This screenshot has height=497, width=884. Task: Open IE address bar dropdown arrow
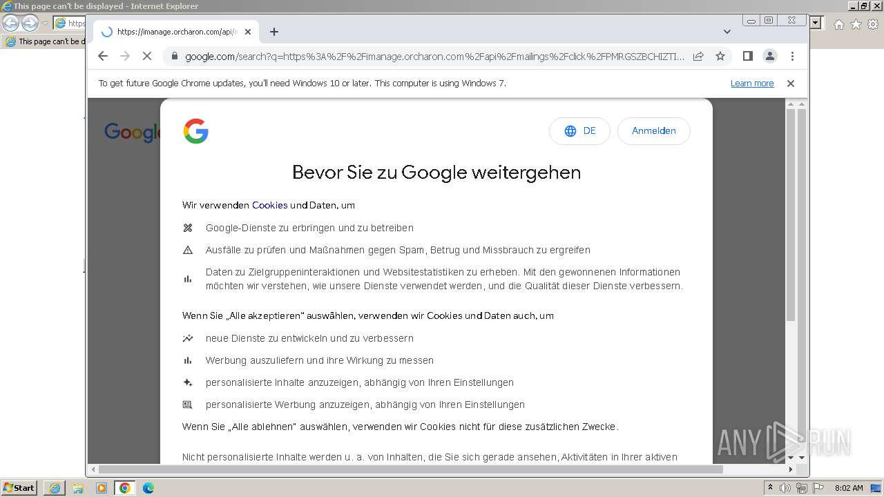click(x=816, y=23)
